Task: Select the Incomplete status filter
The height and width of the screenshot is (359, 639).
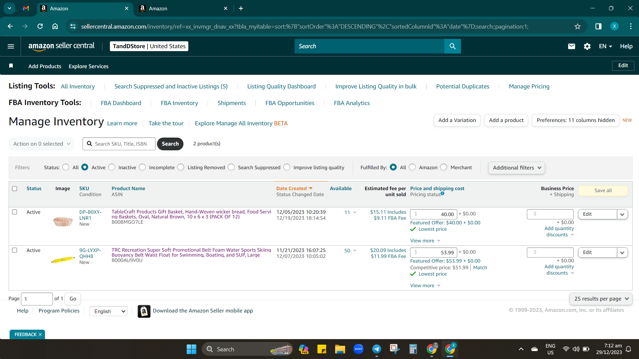Action: pos(142,167)
